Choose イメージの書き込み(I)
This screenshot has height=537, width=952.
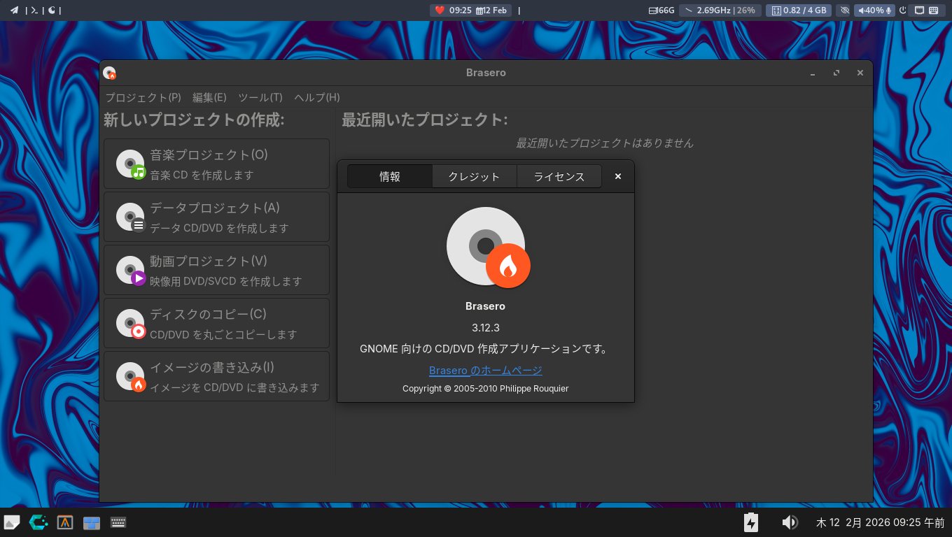[216, 376]
